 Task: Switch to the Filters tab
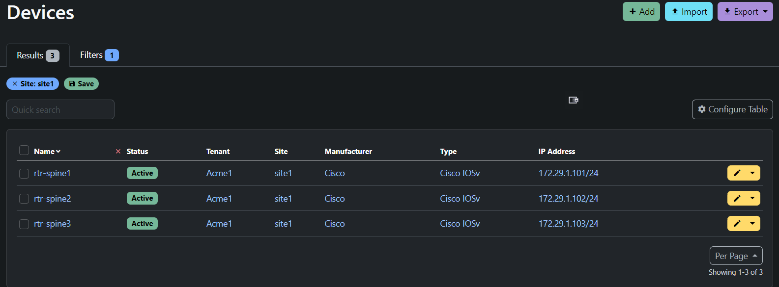pyautogui.click(x=99, y=55)
